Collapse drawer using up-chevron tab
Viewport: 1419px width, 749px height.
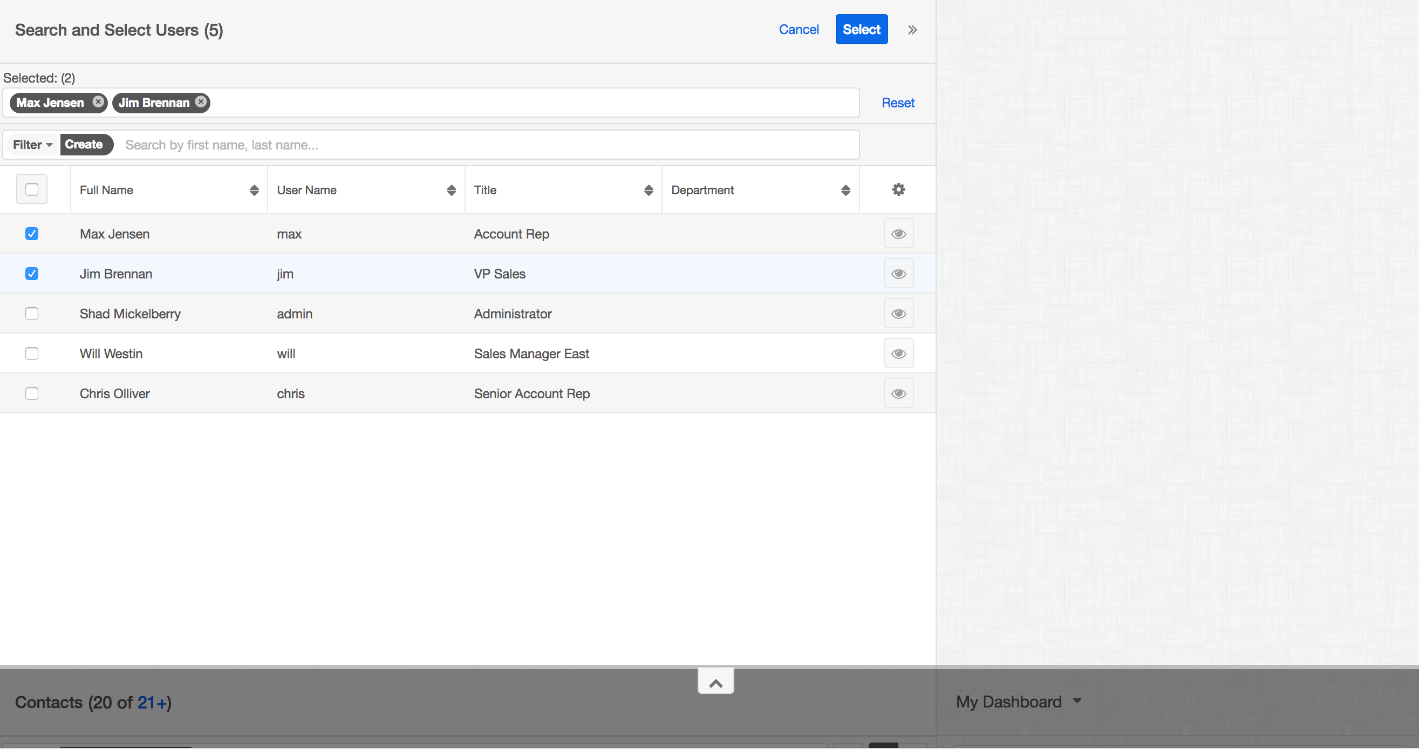[715, 681]
